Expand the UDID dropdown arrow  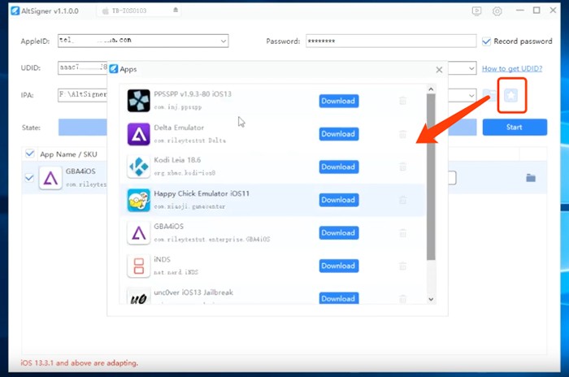pyautogui.click(x=471, y=68)
